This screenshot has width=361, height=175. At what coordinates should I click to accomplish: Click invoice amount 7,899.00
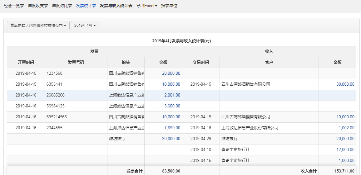pos(172,128)
